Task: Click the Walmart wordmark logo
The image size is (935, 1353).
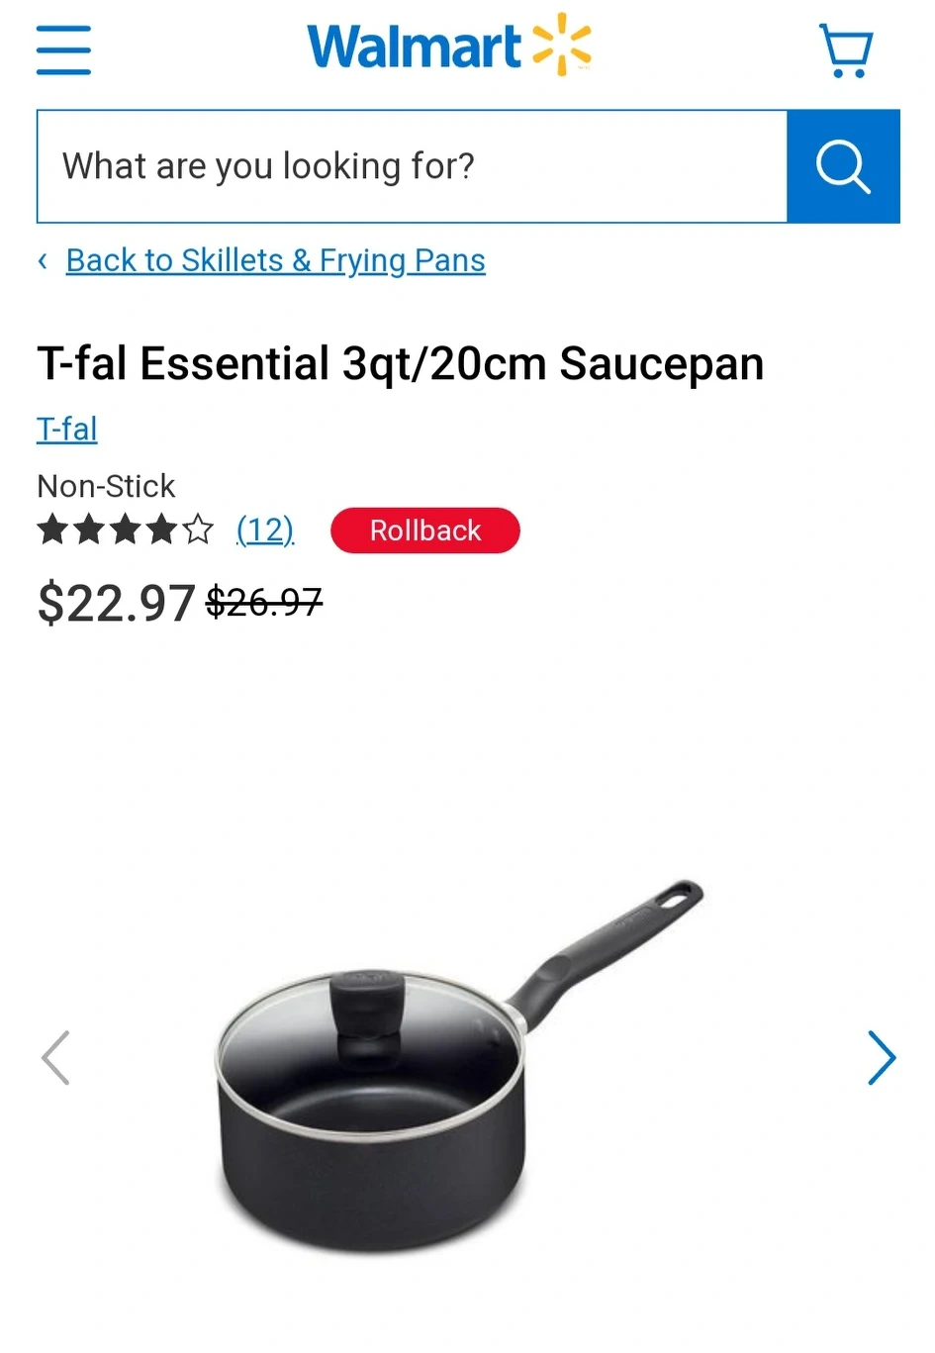Action: coord(414,47)
